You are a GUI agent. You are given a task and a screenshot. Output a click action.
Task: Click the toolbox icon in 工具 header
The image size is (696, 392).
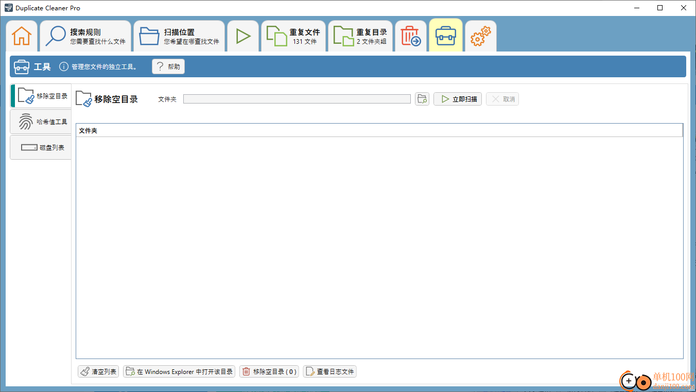pyautogui.click(x=22, y=66)
